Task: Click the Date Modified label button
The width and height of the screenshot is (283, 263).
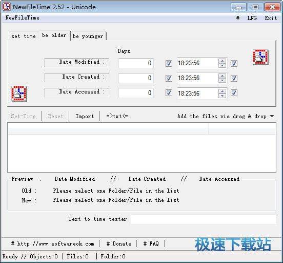Action: [76, 62]
